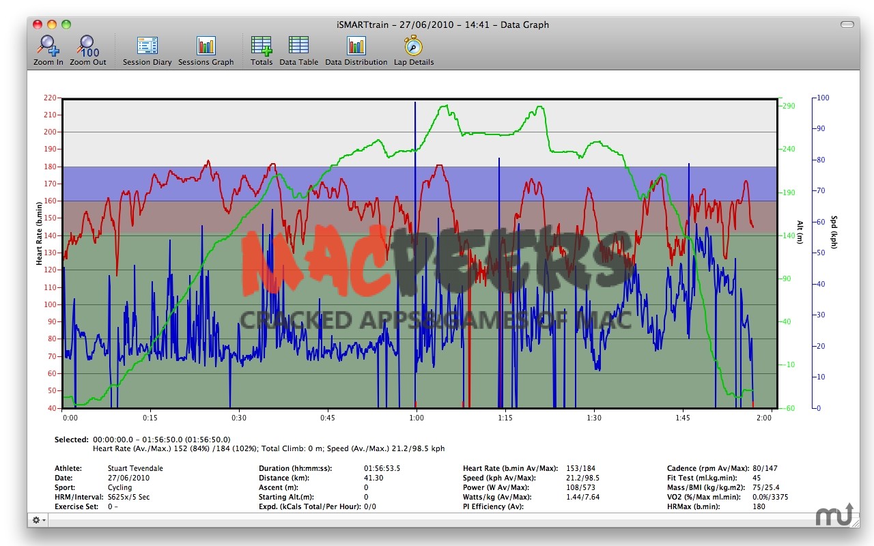Select the Heart Rate (b.min) axis label
Image resolution: width=874 pixels, height=546 pixels.
click(39, 233)
